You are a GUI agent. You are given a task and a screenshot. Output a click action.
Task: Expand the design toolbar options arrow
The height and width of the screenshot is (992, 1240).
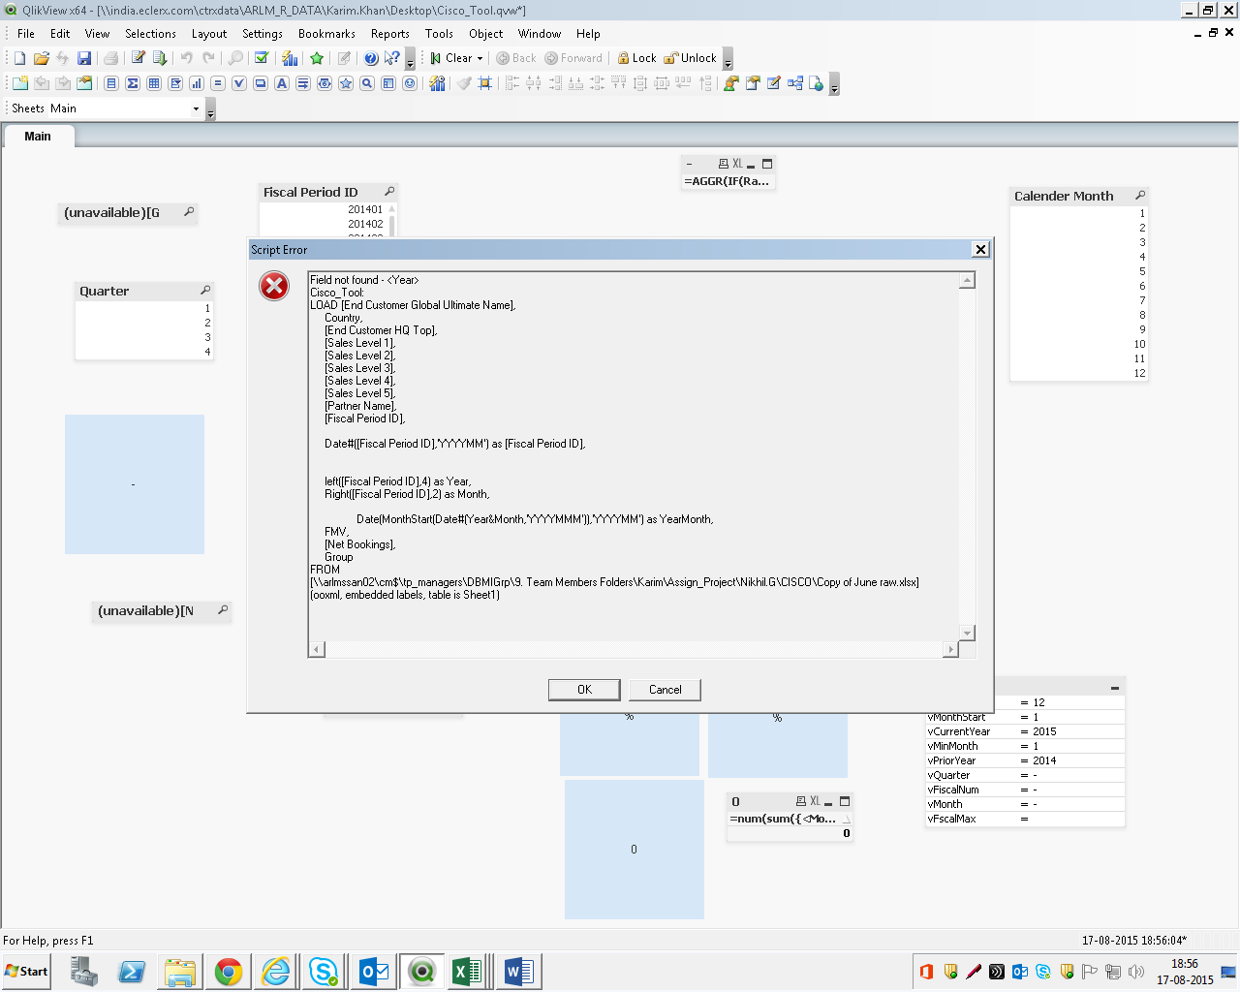coord(835,85)
